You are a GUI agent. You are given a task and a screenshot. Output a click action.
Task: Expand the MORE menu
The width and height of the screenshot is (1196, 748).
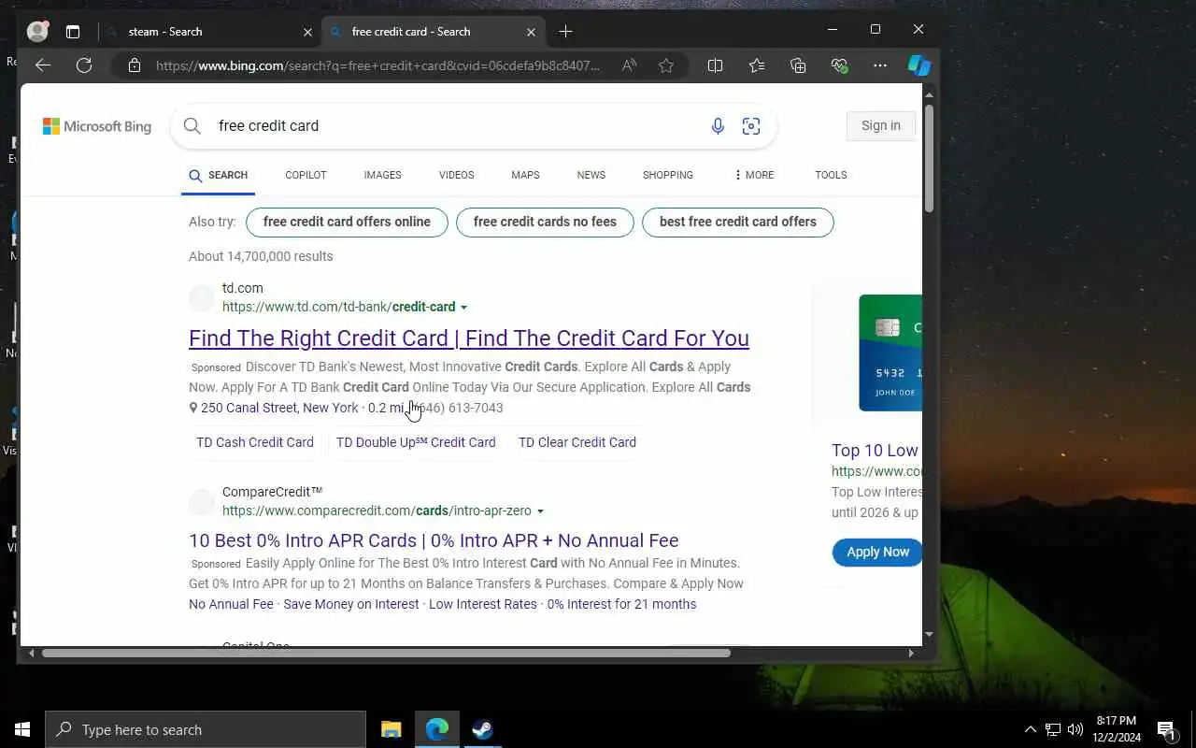[x=753, y=175]
